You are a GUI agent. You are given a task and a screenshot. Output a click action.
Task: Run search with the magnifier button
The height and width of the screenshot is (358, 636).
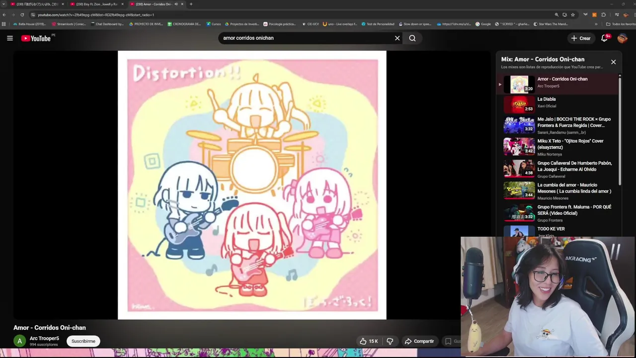(412, 38)
